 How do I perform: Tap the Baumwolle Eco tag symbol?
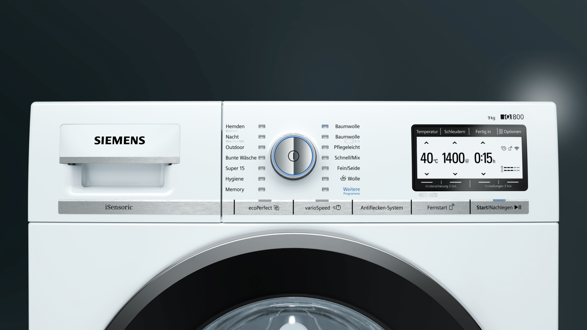click(x=349, y=141)
